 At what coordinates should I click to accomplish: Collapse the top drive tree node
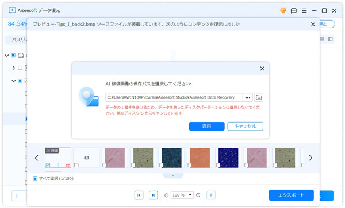(x=7, y=56)
